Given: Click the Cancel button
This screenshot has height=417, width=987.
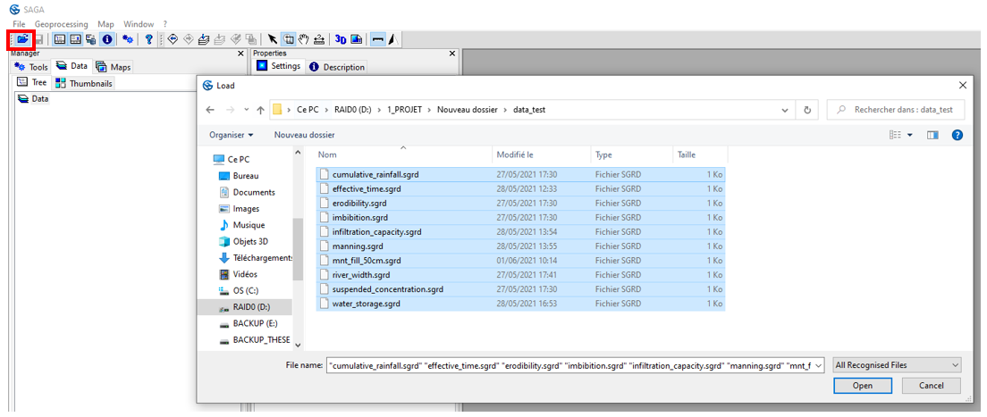Looking at the screenshot, I should click(x=931, y=386).
